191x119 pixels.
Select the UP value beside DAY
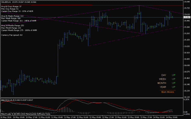pyautogui.click(x=174, y=75)
